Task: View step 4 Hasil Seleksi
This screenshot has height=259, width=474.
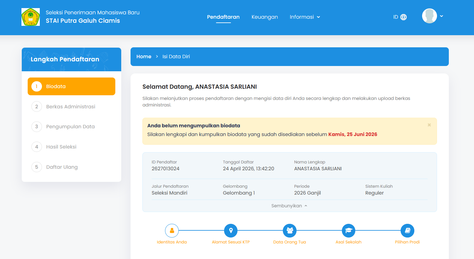Action: coord(61,147)
